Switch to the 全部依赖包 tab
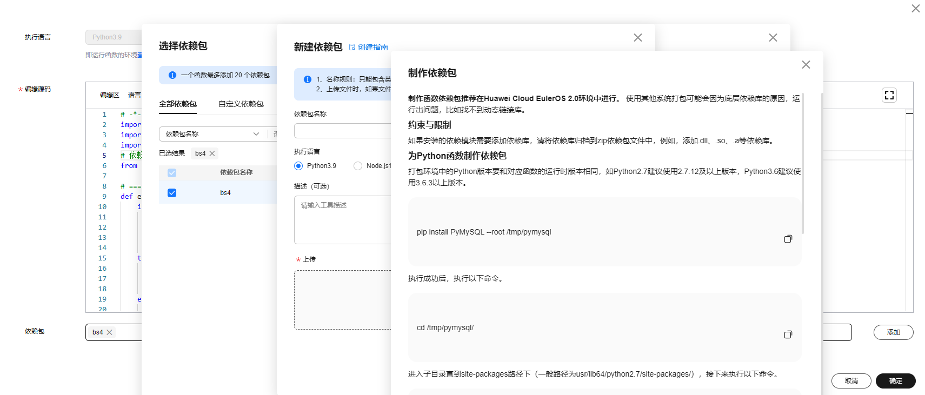The image size is (925, 395). (x=177, y=104)
